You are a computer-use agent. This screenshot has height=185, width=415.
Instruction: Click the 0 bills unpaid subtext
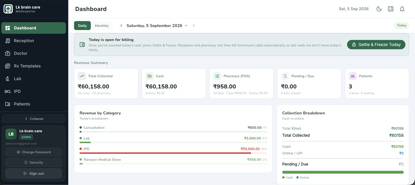(x=290, y=93)
